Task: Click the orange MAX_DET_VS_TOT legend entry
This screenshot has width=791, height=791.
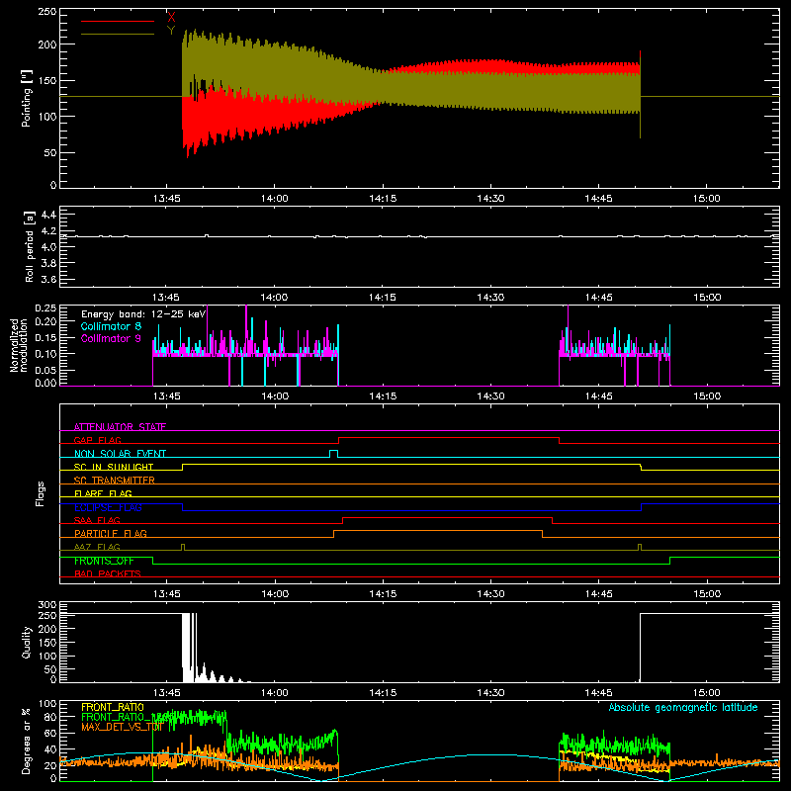Action: tap(122, 727)
